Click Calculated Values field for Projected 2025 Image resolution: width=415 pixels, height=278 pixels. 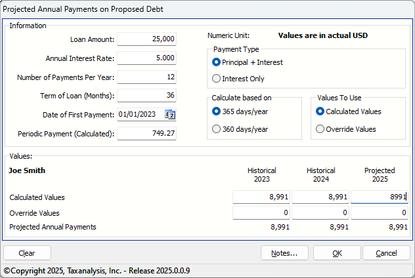pos(380,197)
